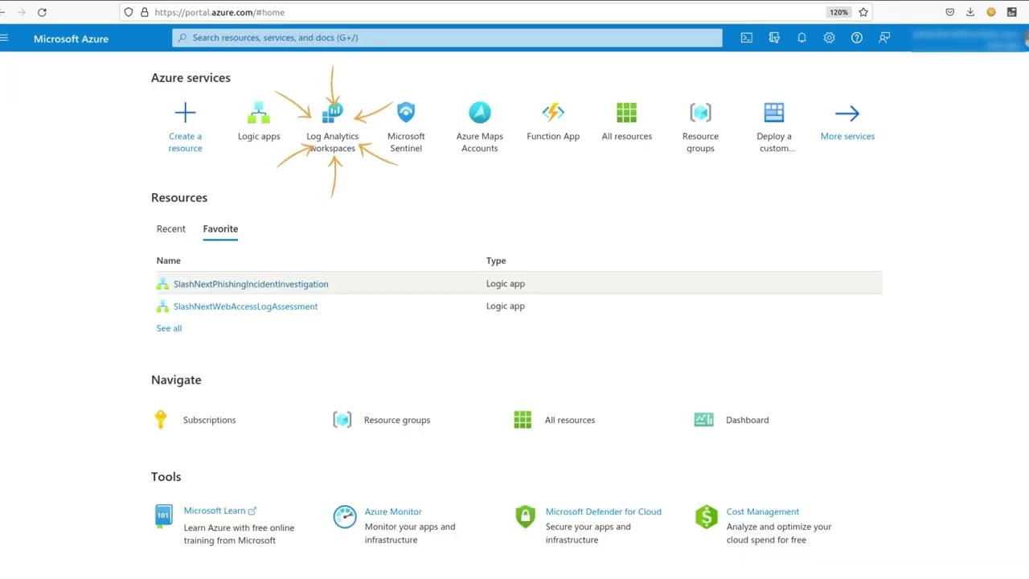Screen dimensions: 1029x579
Task: Open the Resource groups cube icon under Azure services
Action: (x=700, y=113)
